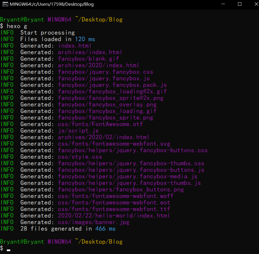The height and width of the screenshot is (254, 259).
Task: Click the path 'fancybox/helpers/jquery.fancybox-thumbs.css'
Action: coord(131,163)
